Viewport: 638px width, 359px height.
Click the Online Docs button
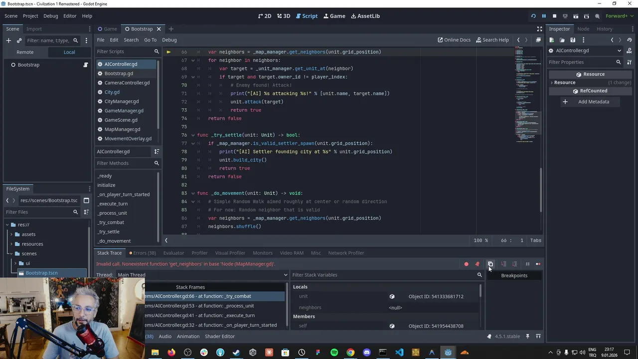tap(454, 40)
